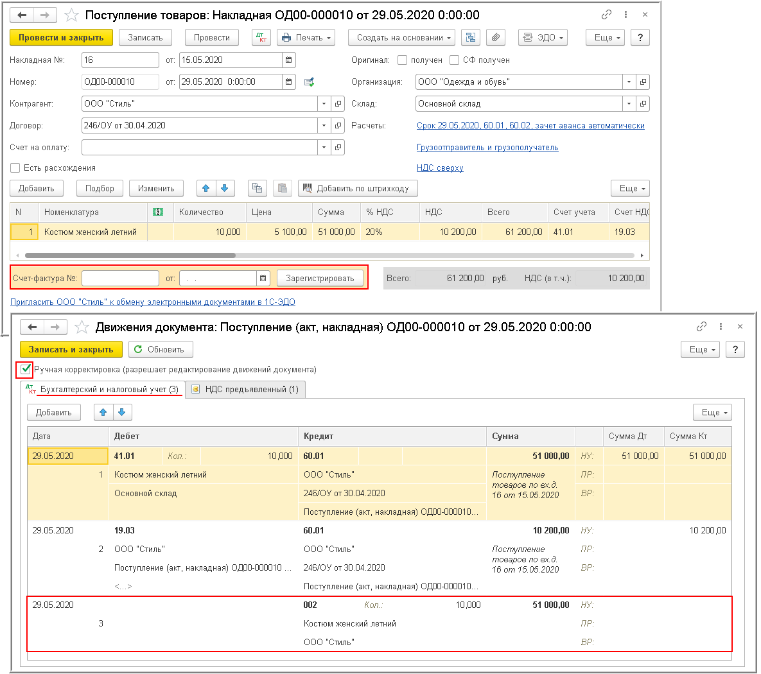Open calendar picker for Накладная date
Screen dimensions: 761x674
coord(289,60)
